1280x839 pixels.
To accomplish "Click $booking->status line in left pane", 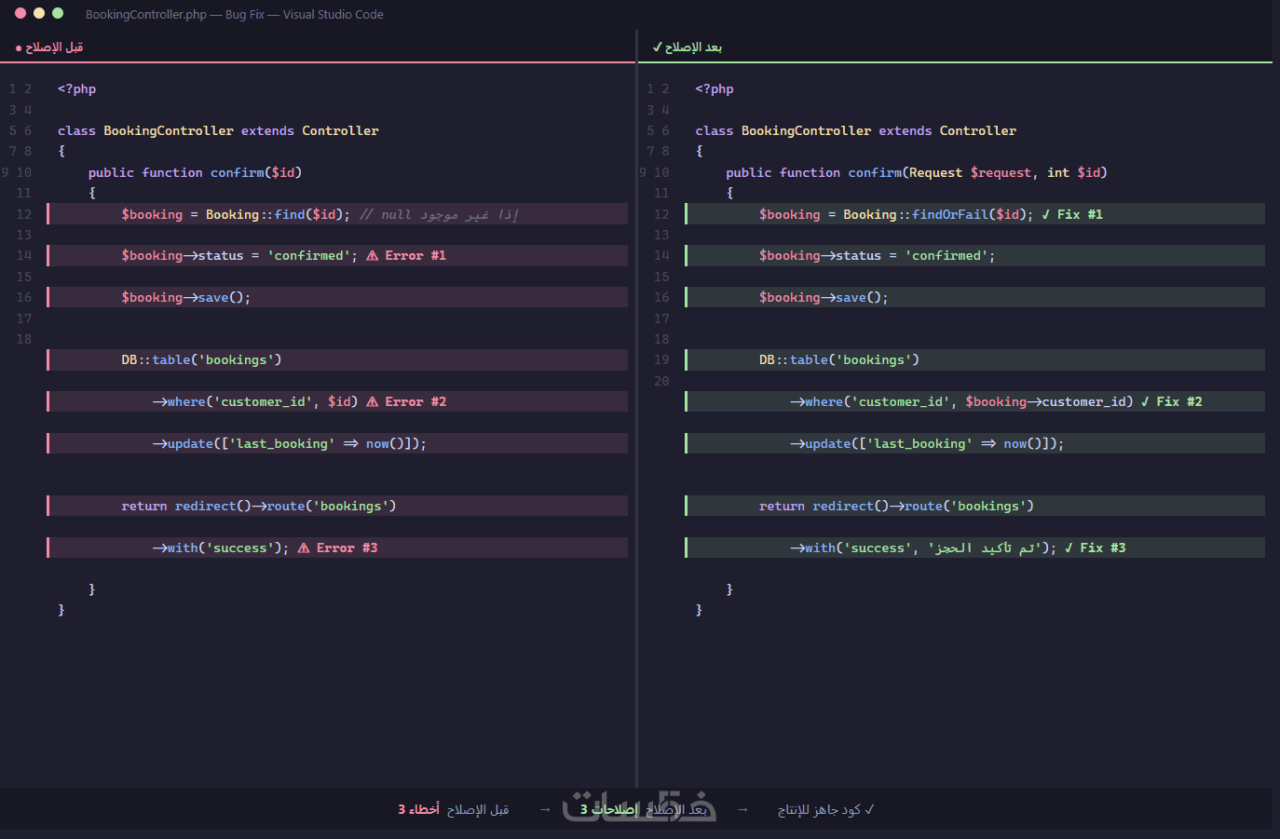I will click(x=337, y=256).
